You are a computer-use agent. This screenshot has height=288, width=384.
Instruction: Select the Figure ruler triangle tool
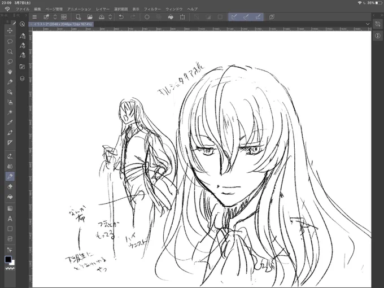coord(10,142)
